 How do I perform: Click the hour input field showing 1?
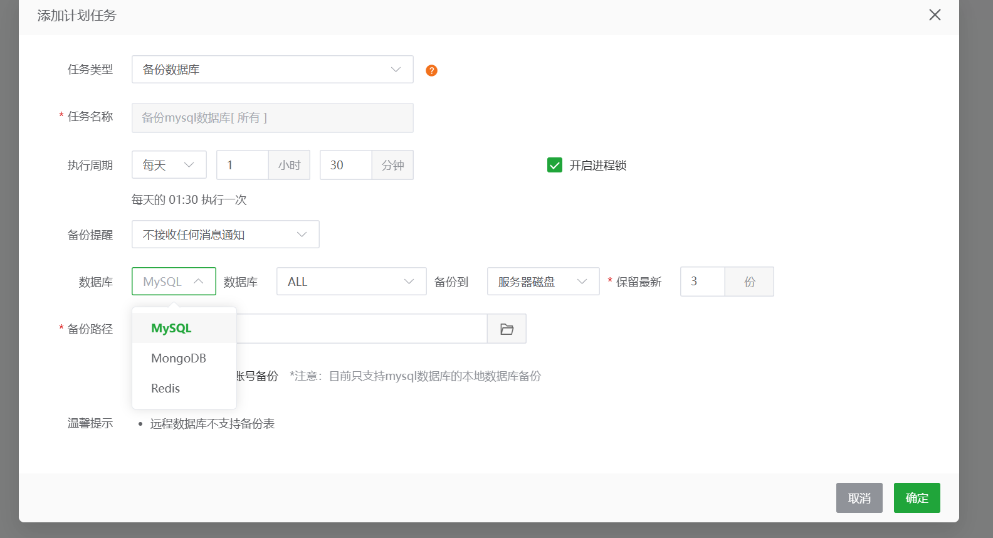pos(243,165)
